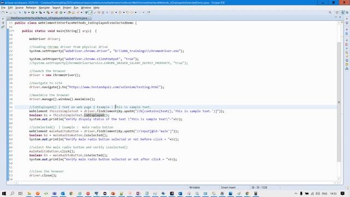The width and height of the screenshot is (350, 197).
Task: Click the scroll up arrow of the editor
Action: [339, 23]
